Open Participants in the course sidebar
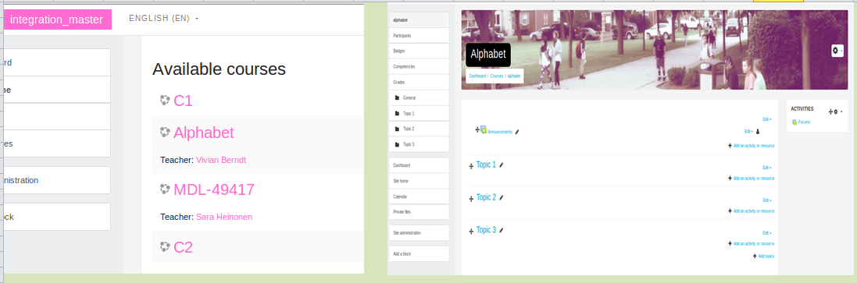Viewport: 857px width, 283px height. [419, 35]
